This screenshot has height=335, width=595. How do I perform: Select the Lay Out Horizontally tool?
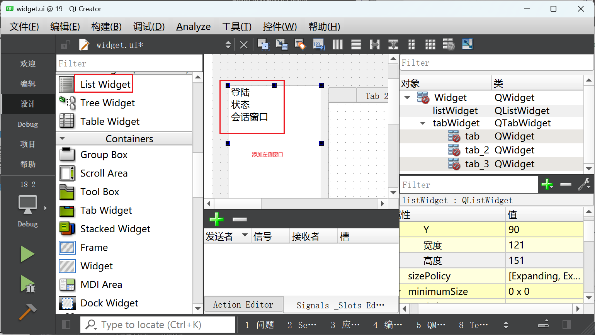tap(337, 44)
